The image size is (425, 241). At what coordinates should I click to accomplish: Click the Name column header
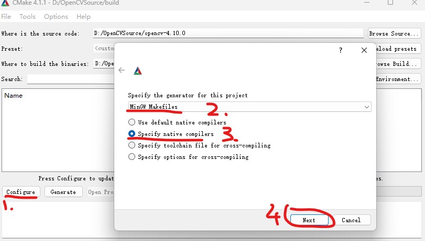click(x=13, y=96)
